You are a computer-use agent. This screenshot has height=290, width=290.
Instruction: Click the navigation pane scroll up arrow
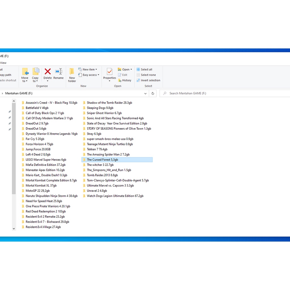pyautogui.click(x=14, y=101)
